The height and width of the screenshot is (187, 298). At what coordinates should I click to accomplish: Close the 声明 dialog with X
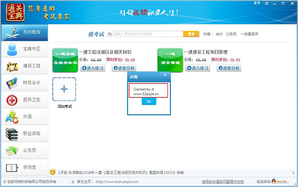coord(165,75)
